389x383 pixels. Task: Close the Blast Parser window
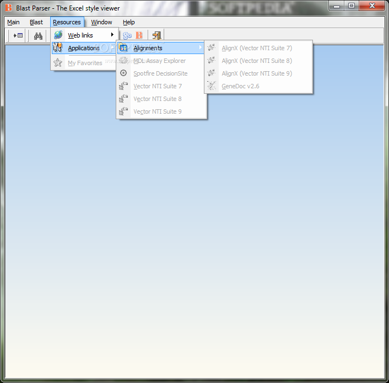[x=372, y=6]
